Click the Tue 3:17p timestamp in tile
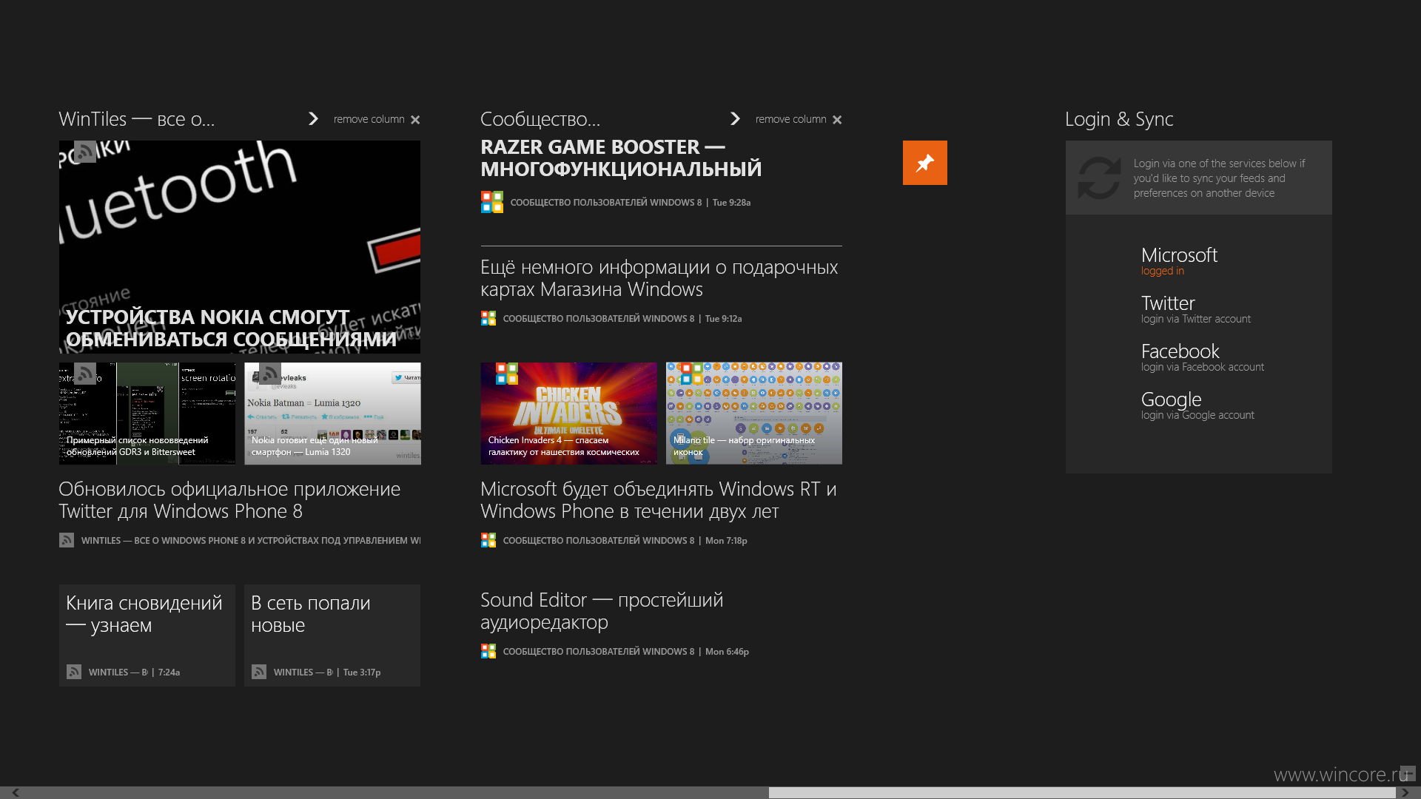This screenshot has width=1421, height=799. point(362,672)
